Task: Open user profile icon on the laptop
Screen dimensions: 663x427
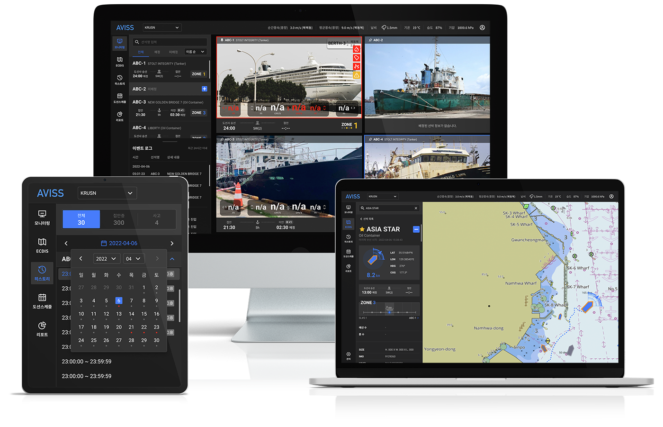Action: coord(611,196)
